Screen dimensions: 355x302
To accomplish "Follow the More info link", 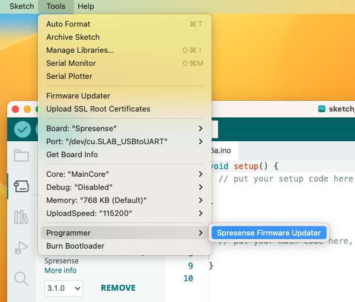I will pyautogui.click(x=60, y=271).
